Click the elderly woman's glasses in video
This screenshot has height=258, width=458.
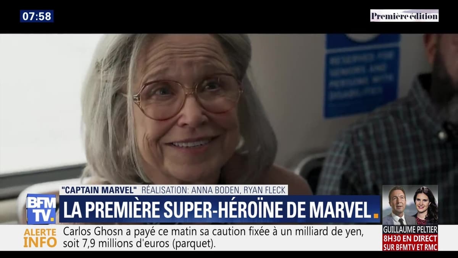(187, 96)
